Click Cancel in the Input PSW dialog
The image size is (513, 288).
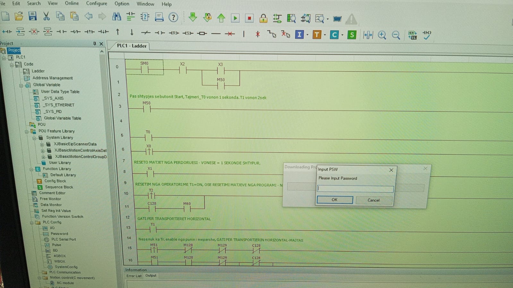pyautogui.click(x=373, y=200)
